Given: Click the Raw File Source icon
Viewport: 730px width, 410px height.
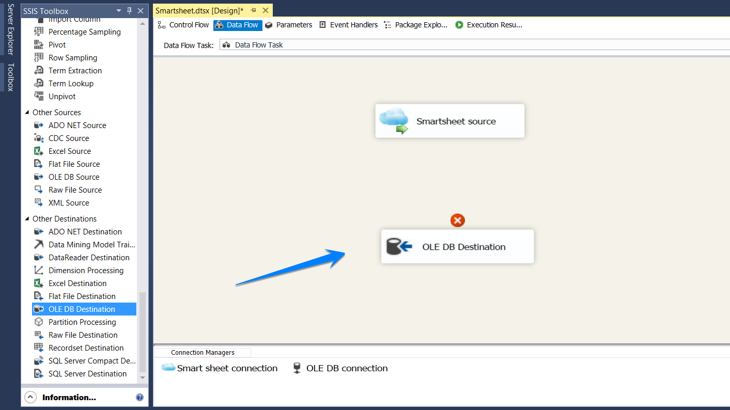Looking at the screenshot, I should tap(39, 190).
